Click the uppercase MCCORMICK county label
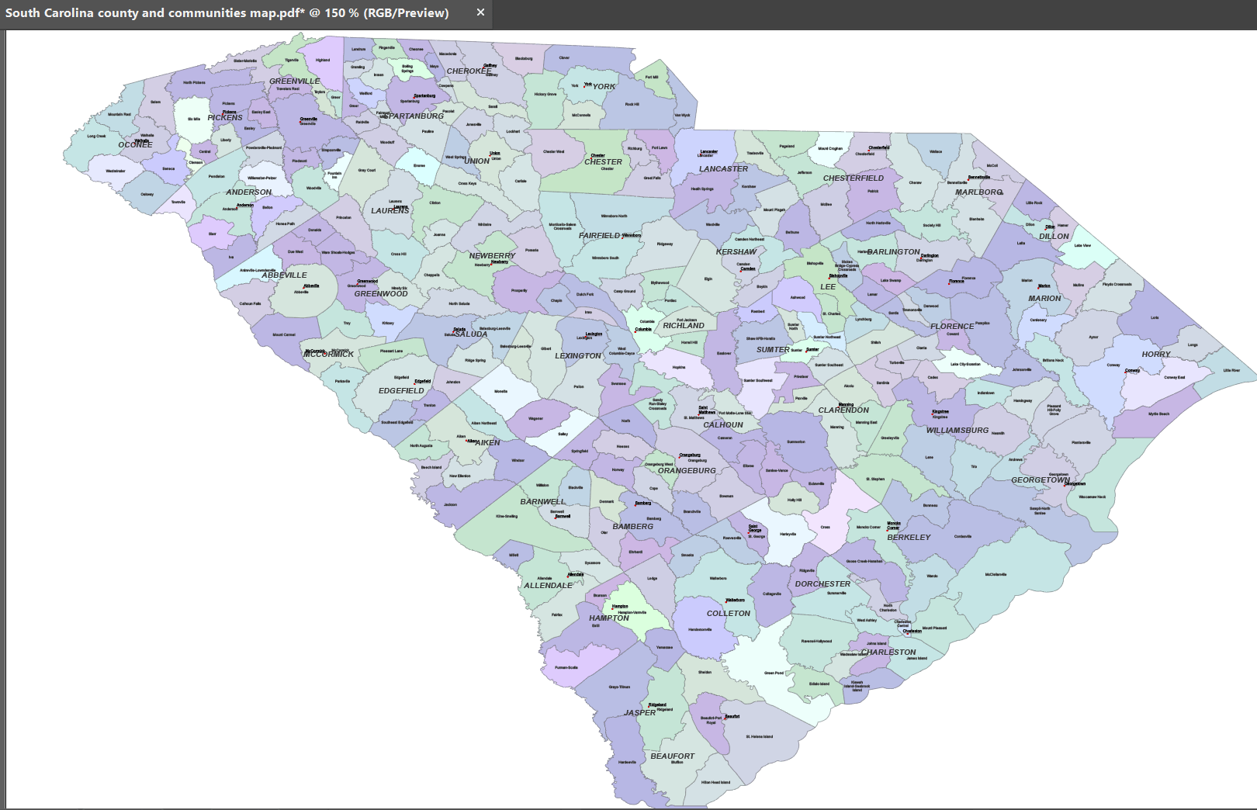Viewport: 1257px width, 810px height. coord(329,355)
